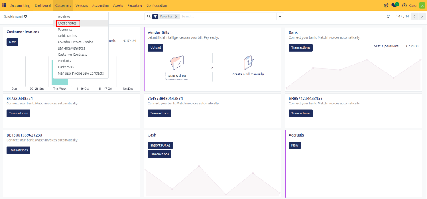This screenshot has width=427, height=199.
Task: Expand the search options dropdown arrow
Action: (x=280, y=17)
